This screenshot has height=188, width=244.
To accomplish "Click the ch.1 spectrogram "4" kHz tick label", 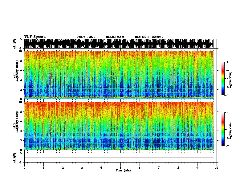I will [x=22, y=80].
